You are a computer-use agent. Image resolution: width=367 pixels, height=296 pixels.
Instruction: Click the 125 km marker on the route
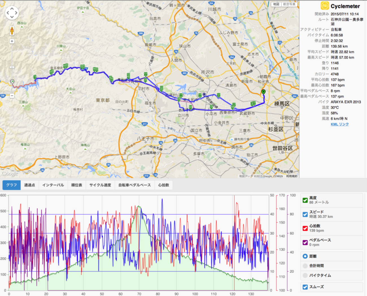pos(219,95)
